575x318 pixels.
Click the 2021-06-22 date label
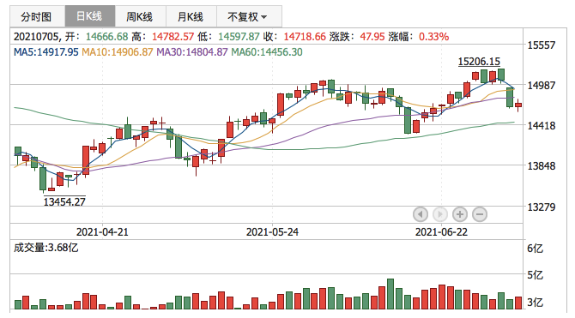point(441,232)
